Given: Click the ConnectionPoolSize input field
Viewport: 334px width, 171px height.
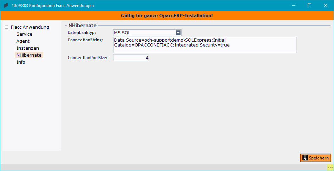Looking at the screenshot, I should tap(131, 58).
